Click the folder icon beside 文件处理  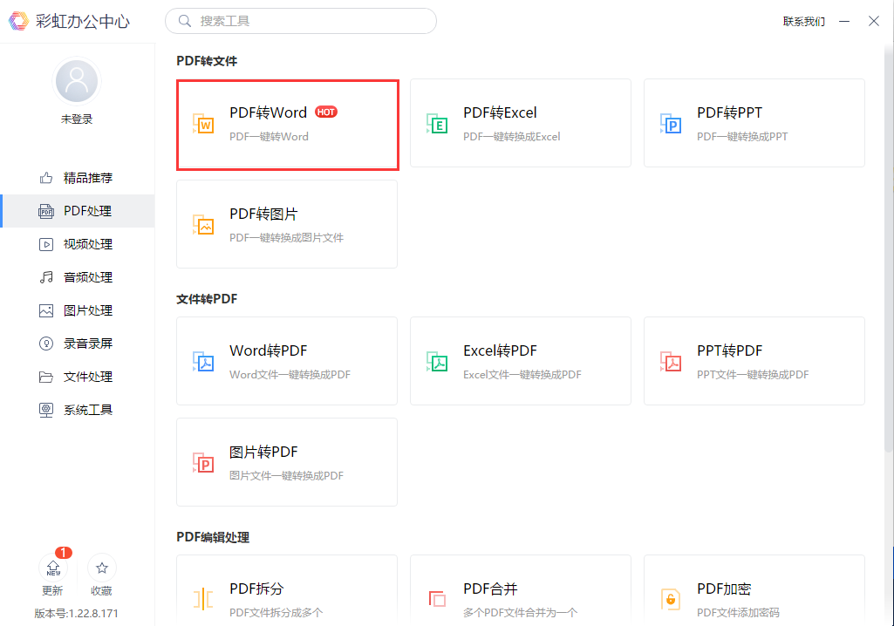tap(46, 377)
